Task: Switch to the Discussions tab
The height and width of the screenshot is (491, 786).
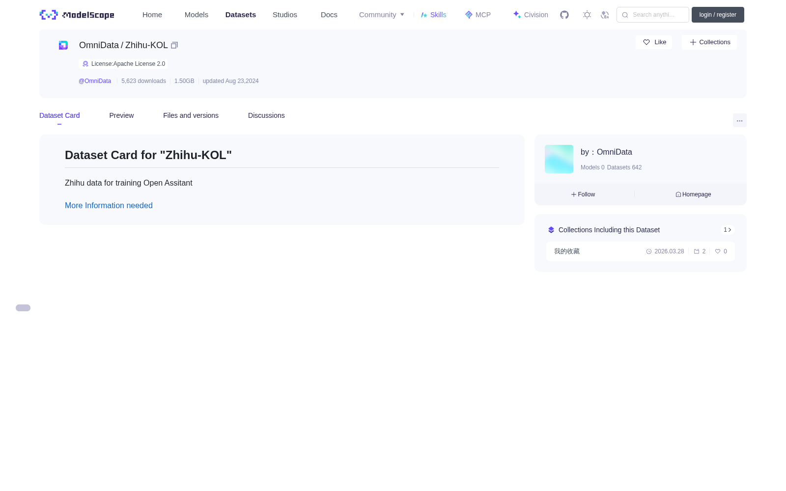Action: 266,115
